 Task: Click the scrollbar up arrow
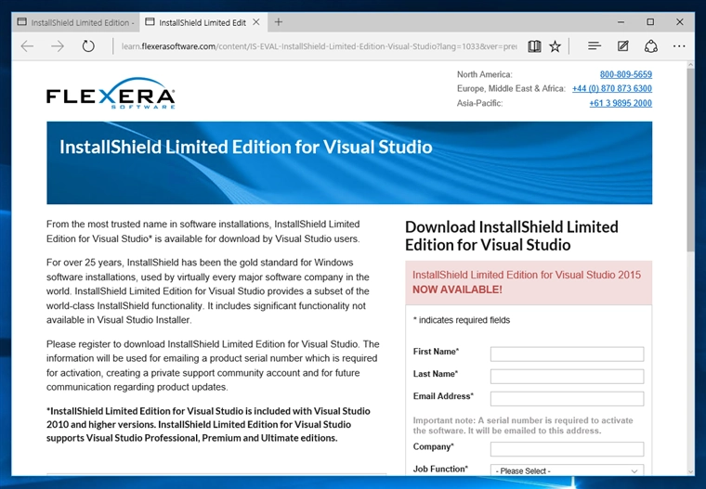click(690, 65)
